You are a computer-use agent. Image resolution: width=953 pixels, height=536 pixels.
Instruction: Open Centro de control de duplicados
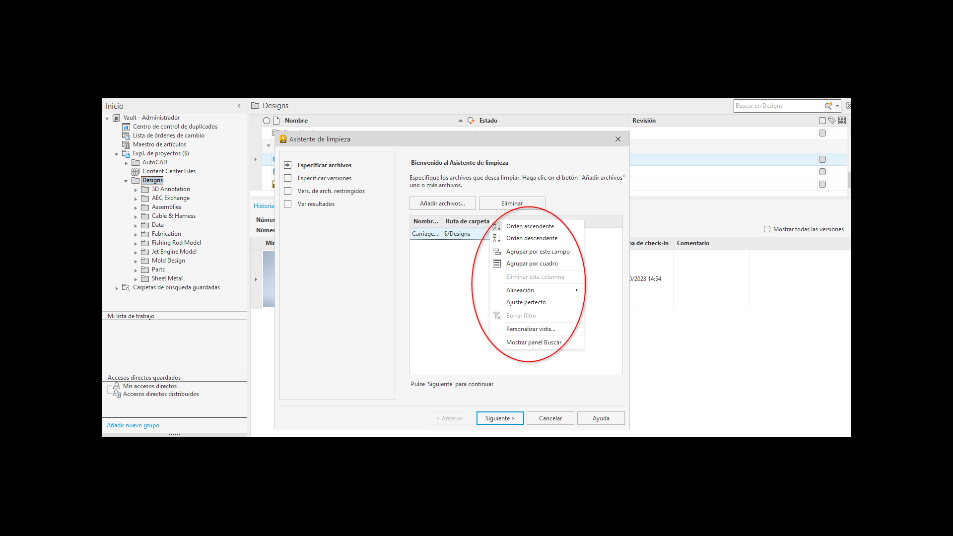click(175, 127)
